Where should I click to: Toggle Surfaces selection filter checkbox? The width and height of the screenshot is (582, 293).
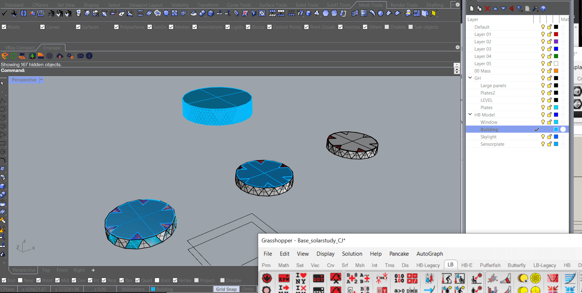tap(78, 27)
